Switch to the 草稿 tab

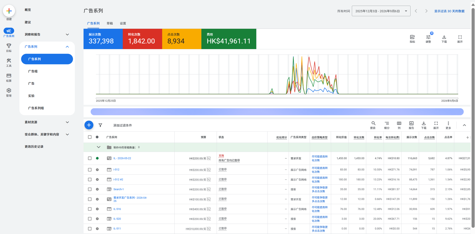coord(110,23)
